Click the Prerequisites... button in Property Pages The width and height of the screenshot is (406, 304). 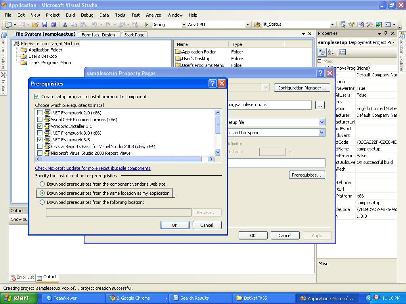coord(307,175)
